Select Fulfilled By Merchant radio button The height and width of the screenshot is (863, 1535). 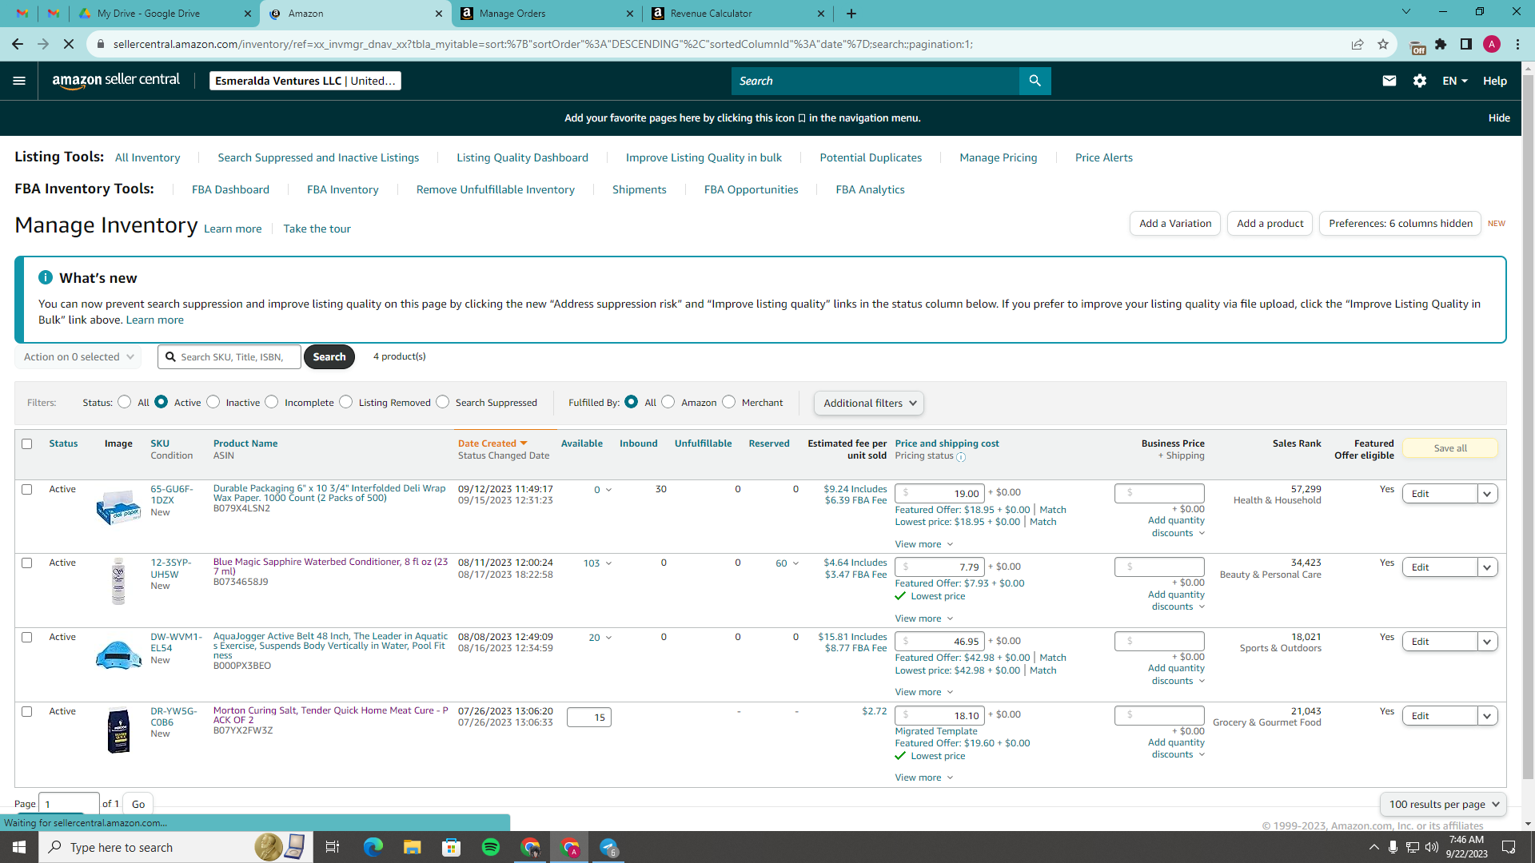tap(728, 402)
